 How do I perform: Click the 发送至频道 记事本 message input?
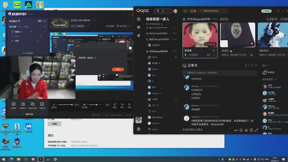click(x=208, y=130)
